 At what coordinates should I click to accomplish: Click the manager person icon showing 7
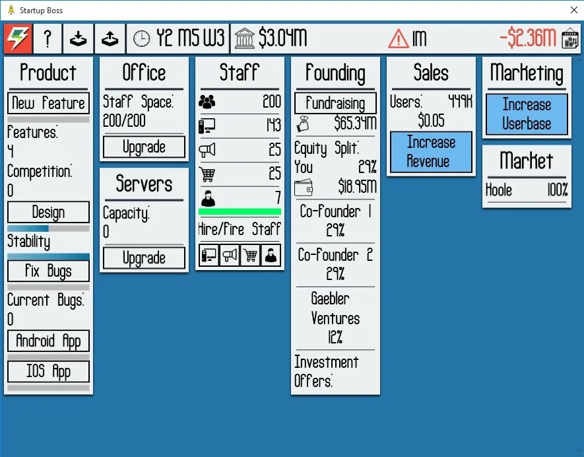coord(208,198)
